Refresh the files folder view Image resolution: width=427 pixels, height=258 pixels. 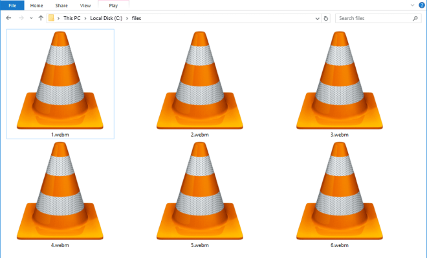pyautogui.click(x=325, y=19)
